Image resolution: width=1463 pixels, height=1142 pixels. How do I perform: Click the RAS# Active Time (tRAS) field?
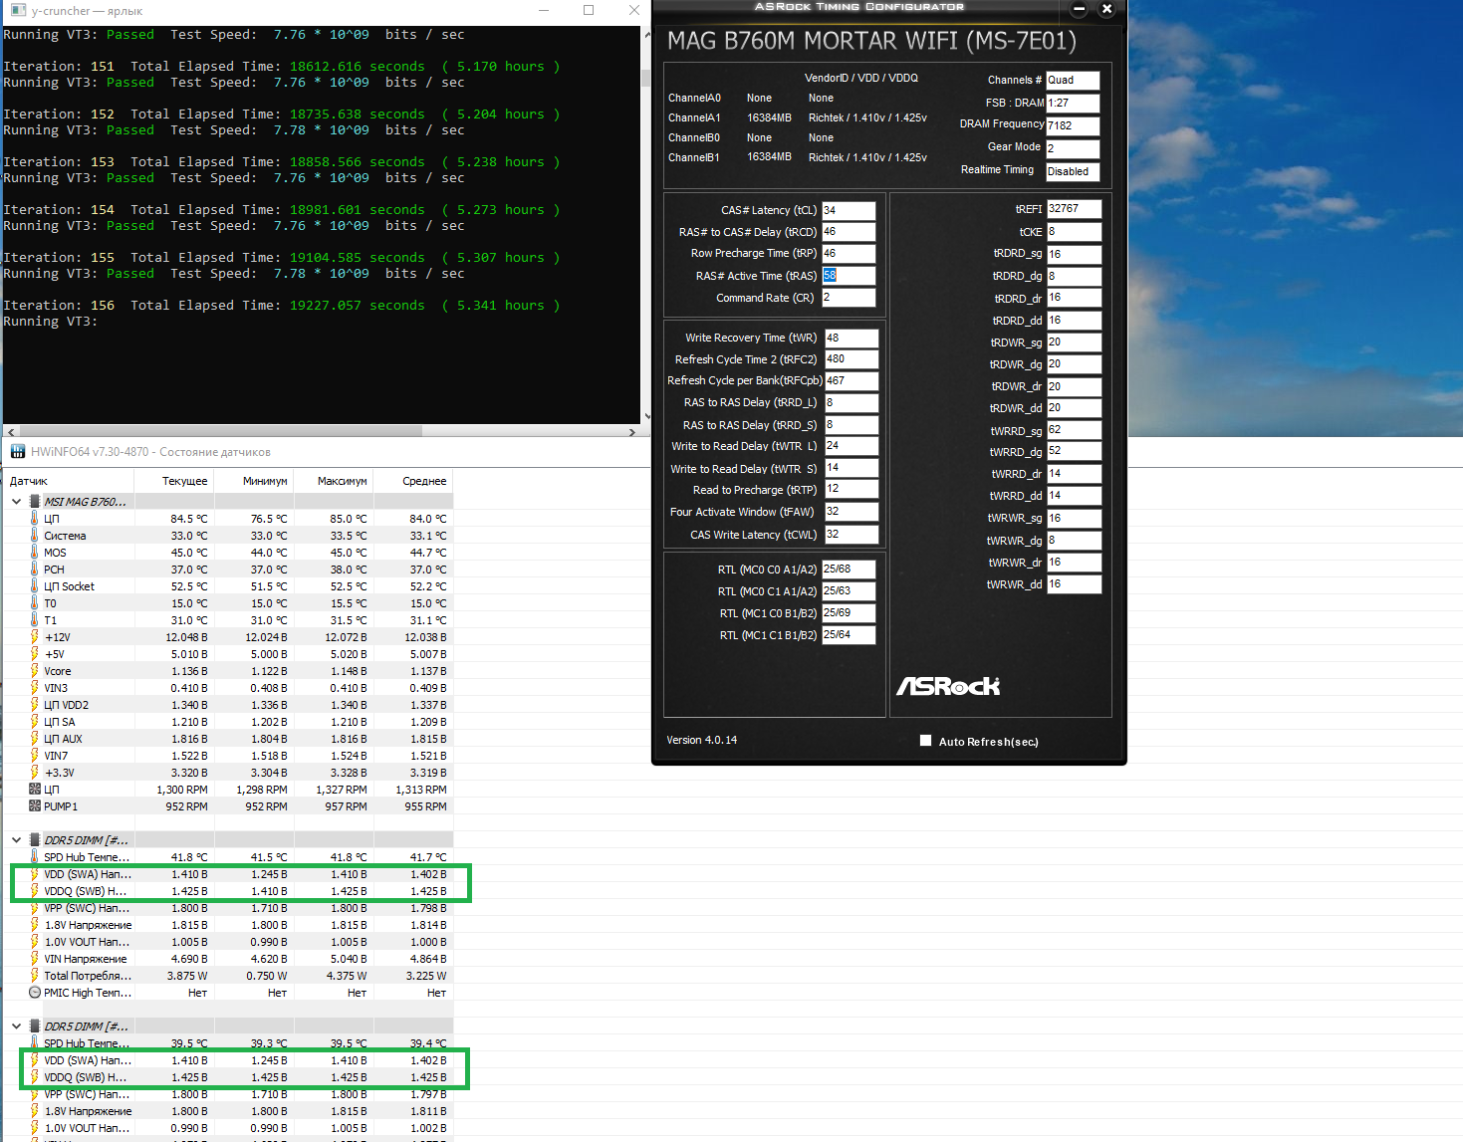(x=849, y=276)
